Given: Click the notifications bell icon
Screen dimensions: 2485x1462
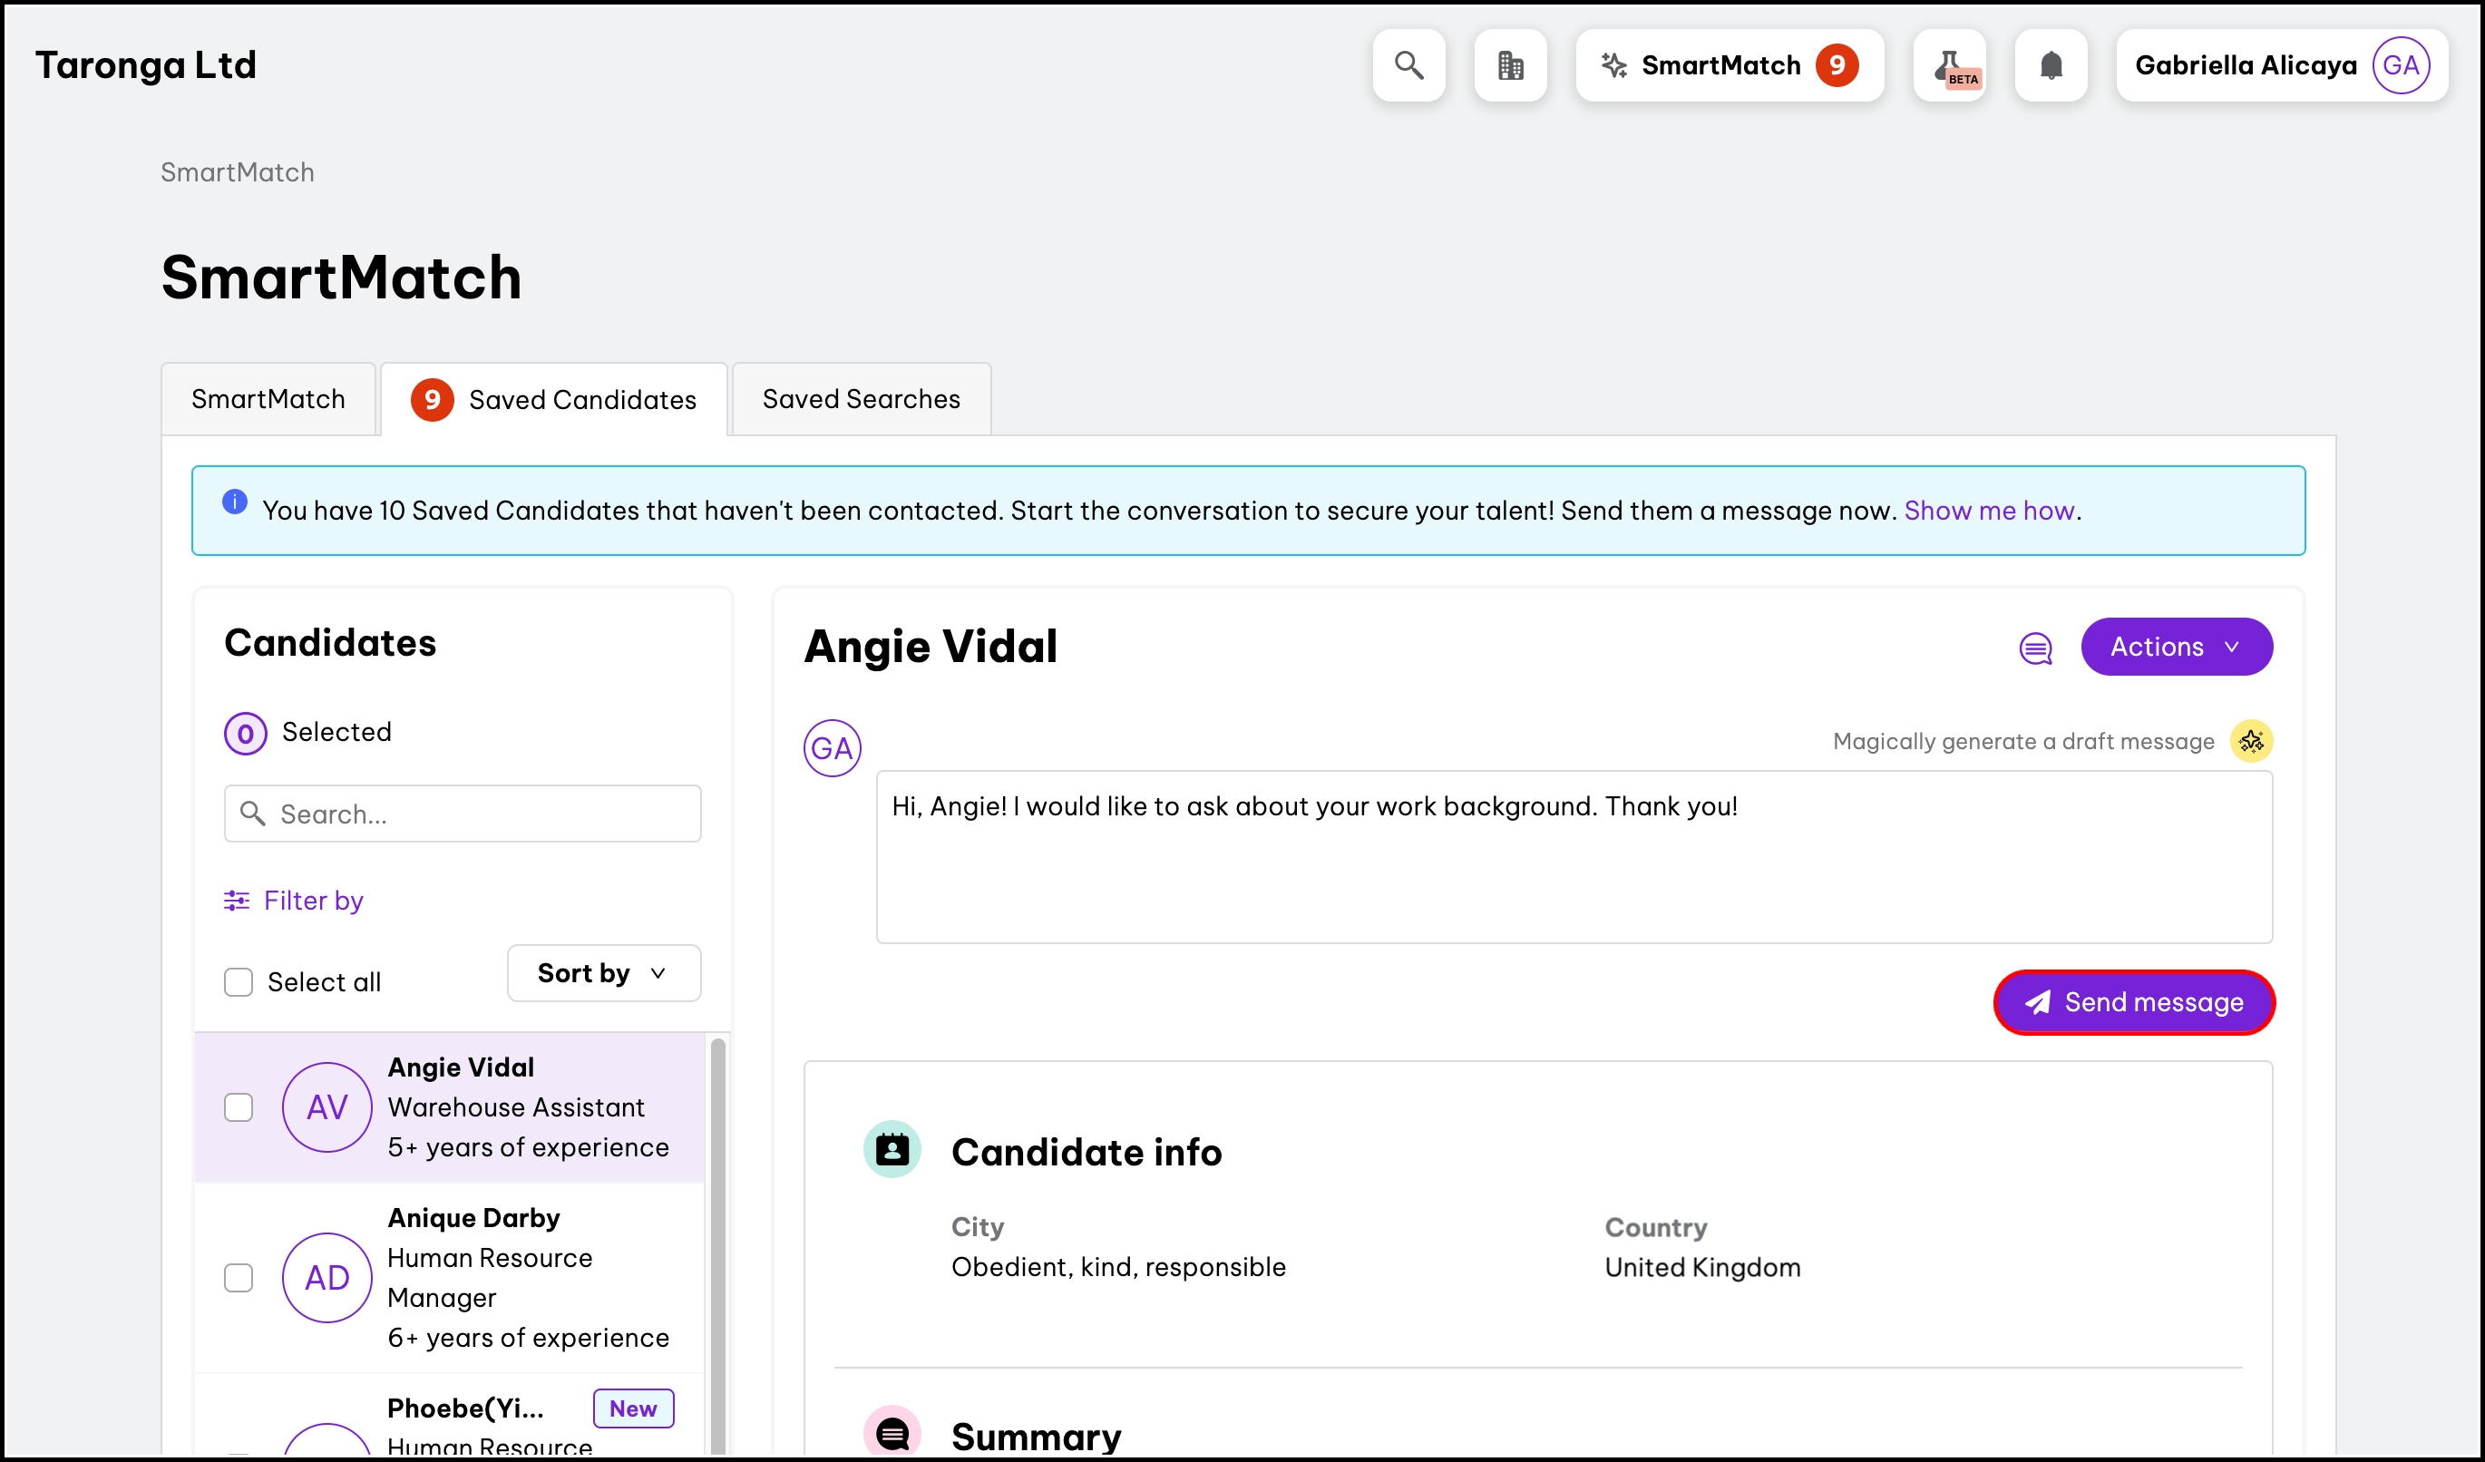Looking at the screenshot, I should (x=2051, y=65).
